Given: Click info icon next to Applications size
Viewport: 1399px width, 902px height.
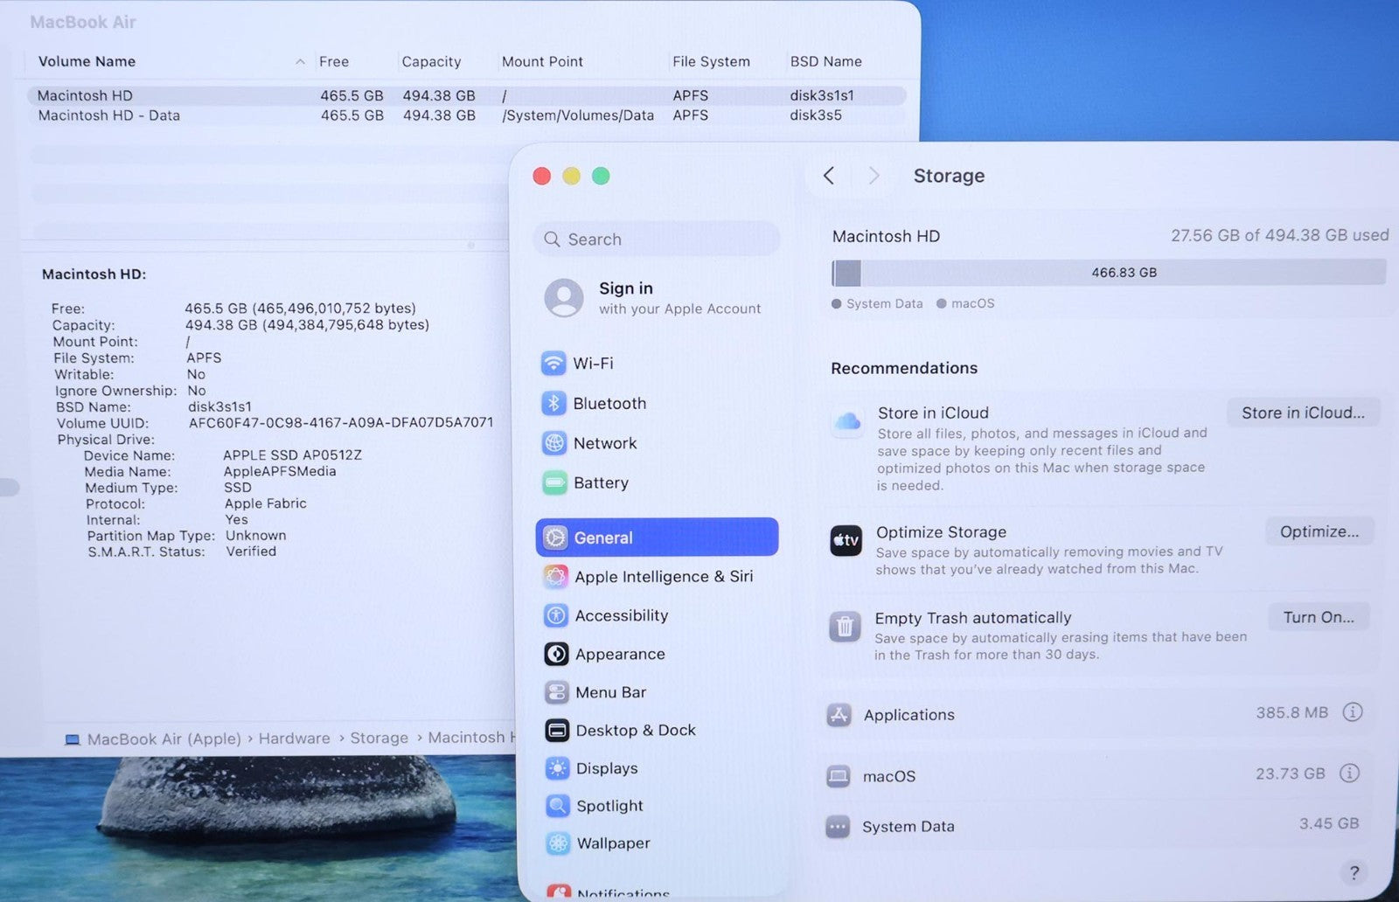Looking at the screenshot, I should point(1352,712).
